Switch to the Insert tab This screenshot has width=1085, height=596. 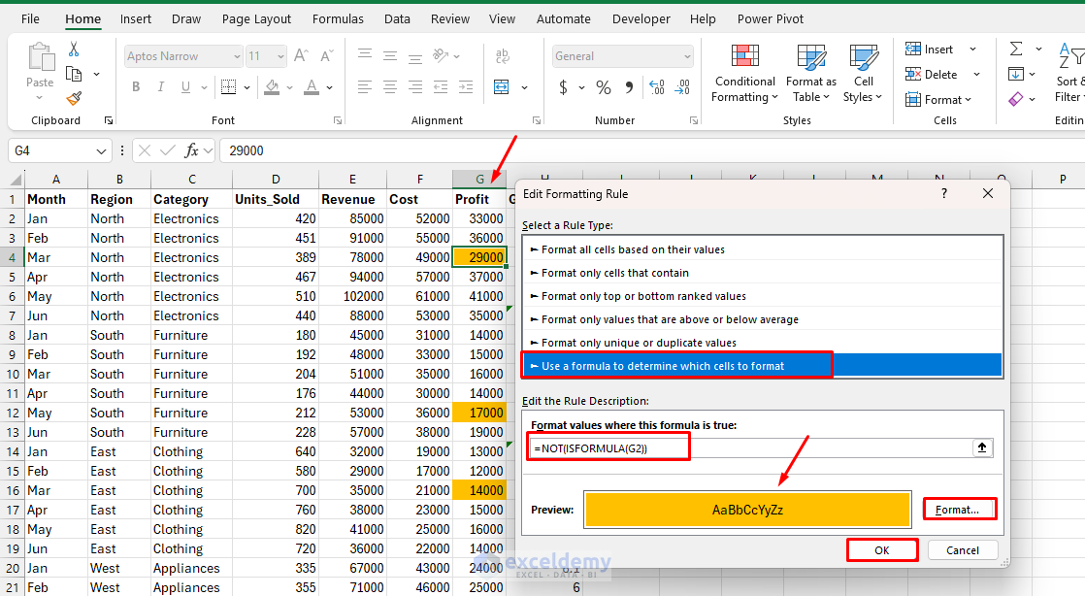(136, 18)
